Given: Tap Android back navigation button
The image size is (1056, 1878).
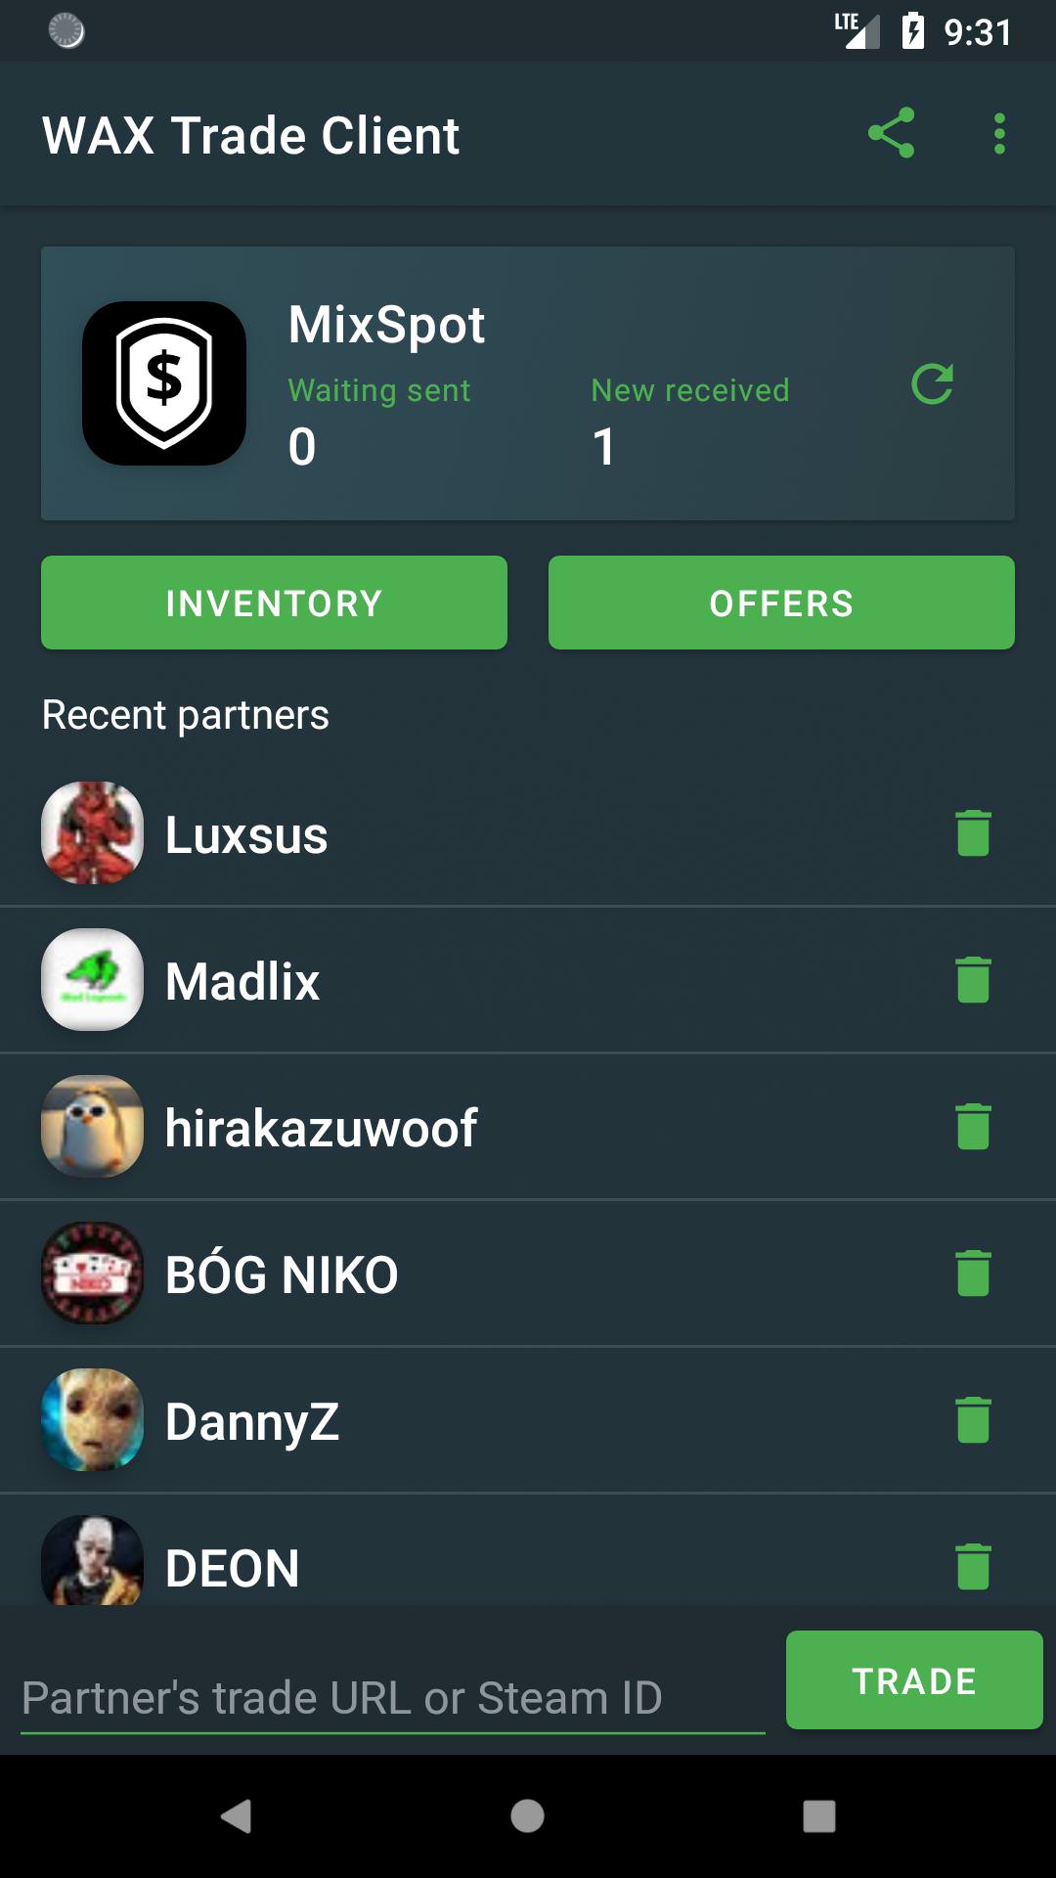Looking at the screenshot, I should pyautogui.click(x=236, y=1816).
